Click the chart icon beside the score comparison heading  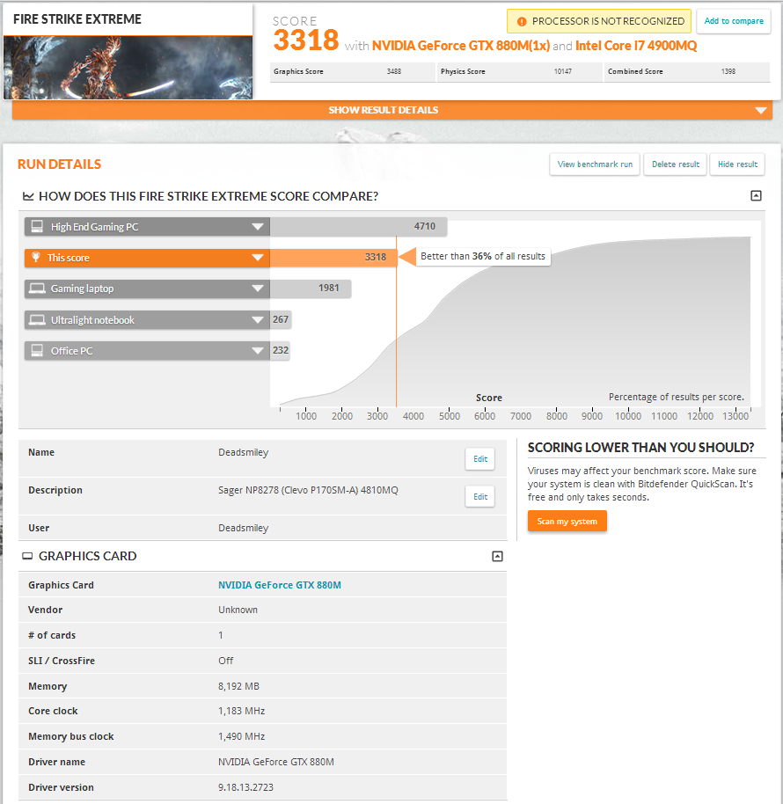pyautogui.click(x=28, y=196)
